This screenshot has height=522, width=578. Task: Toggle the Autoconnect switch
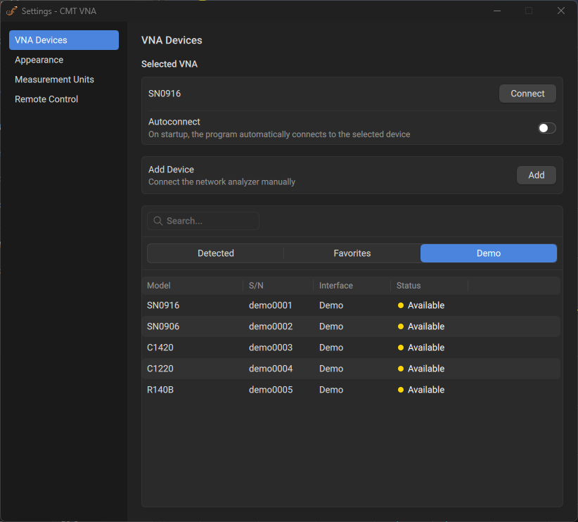click(546, 128)
